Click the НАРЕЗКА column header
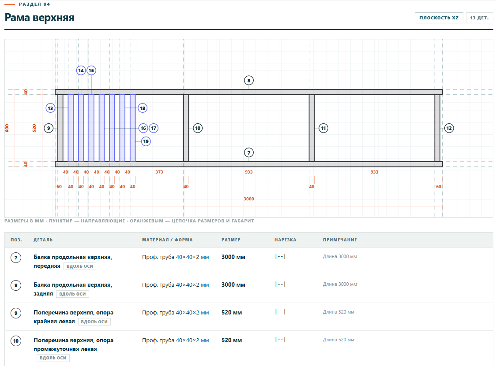The width and height of the screenshot is (496, 366). coord(286,240)
